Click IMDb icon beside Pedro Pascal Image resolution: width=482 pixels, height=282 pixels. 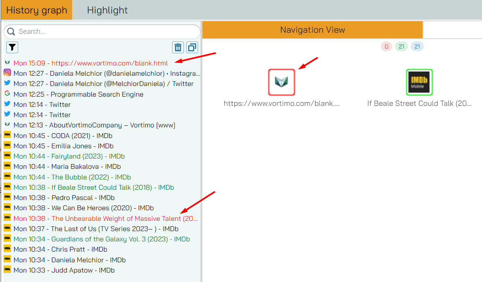(x=7, y=197)
